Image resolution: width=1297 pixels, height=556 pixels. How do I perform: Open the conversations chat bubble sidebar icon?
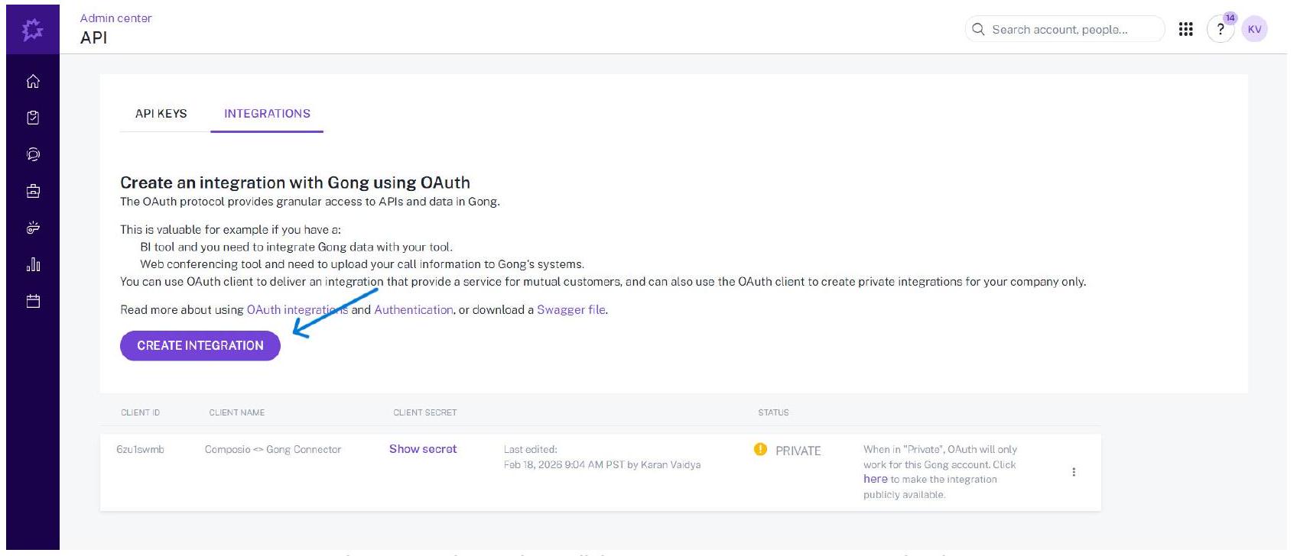tap(33, 154)
